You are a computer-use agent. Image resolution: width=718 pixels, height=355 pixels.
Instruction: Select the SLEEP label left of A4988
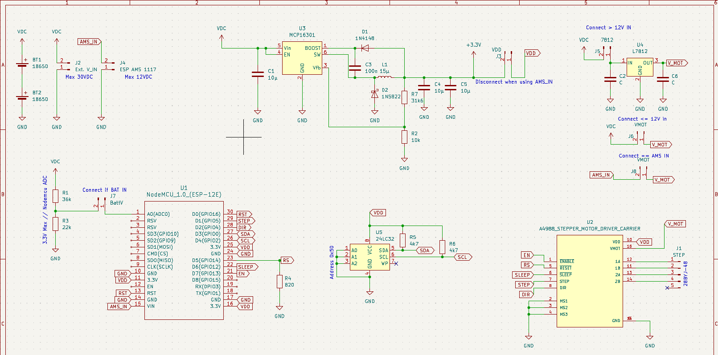click(x=522, y=275)
